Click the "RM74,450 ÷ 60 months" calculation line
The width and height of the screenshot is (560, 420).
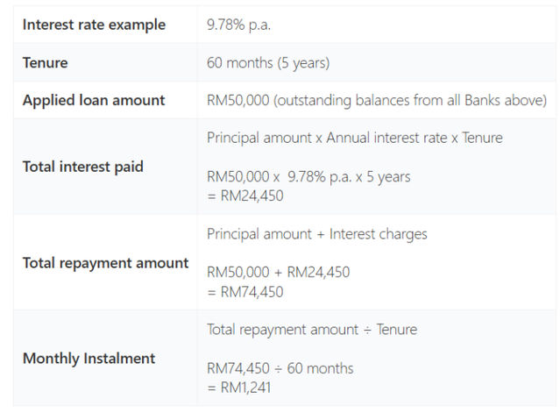(x=280, y=367)
